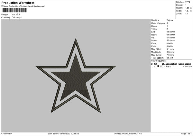Click the Down value '57.8 mm'
Viewport: 193px width, 136px height.
click(170, 40)
